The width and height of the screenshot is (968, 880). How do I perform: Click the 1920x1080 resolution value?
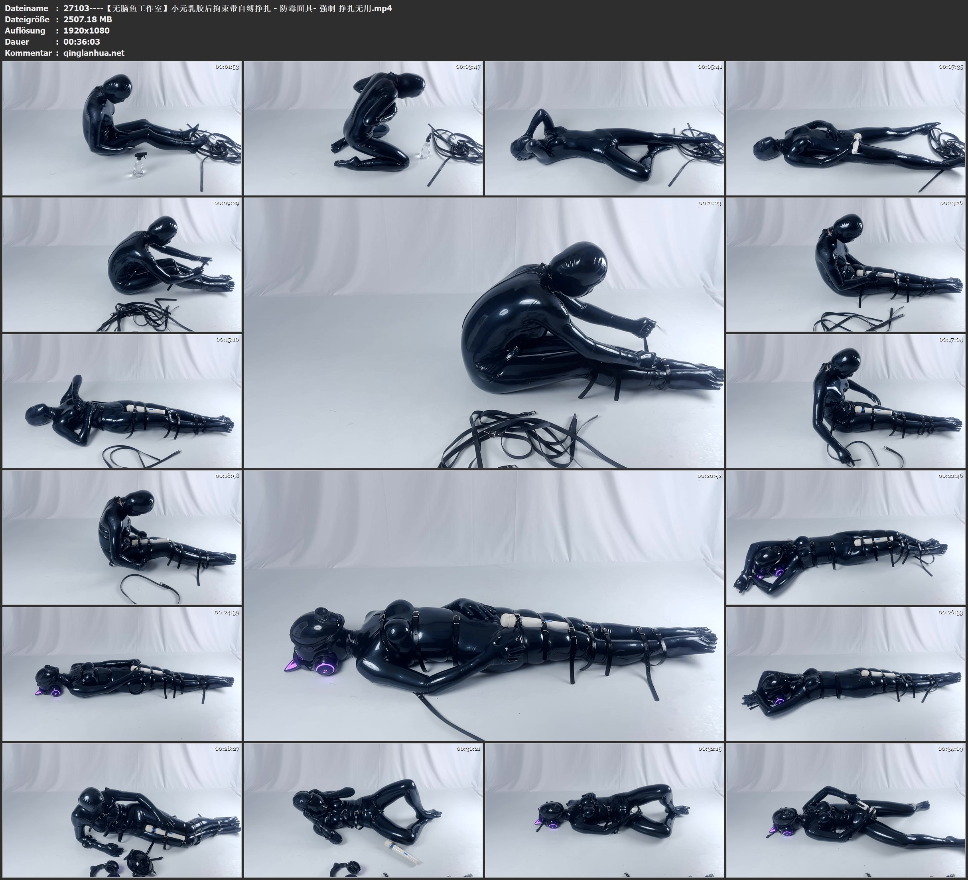87,30
